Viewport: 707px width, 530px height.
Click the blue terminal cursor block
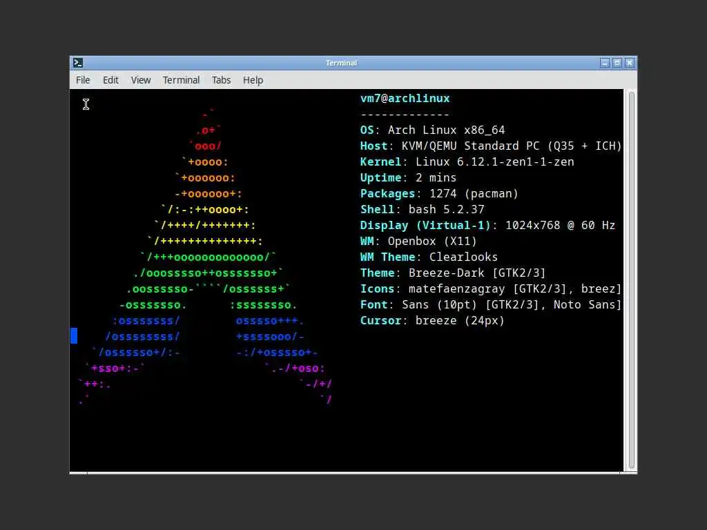point(74,336)
